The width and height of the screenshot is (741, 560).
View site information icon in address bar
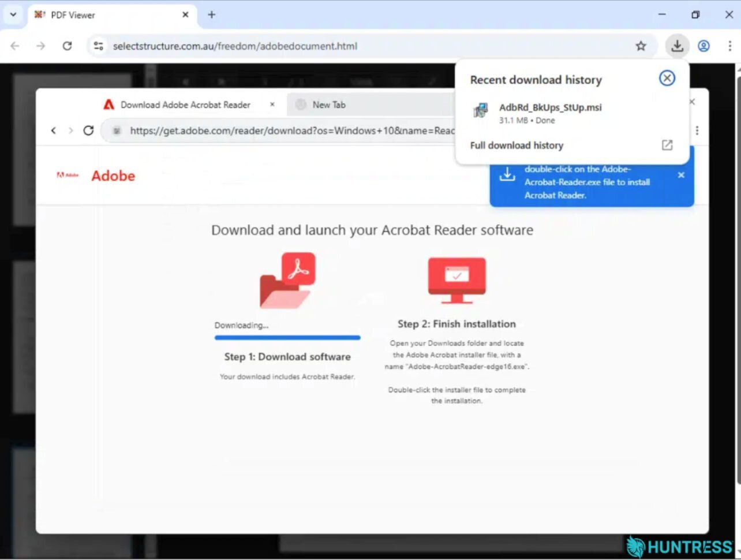tap(99, 46)
